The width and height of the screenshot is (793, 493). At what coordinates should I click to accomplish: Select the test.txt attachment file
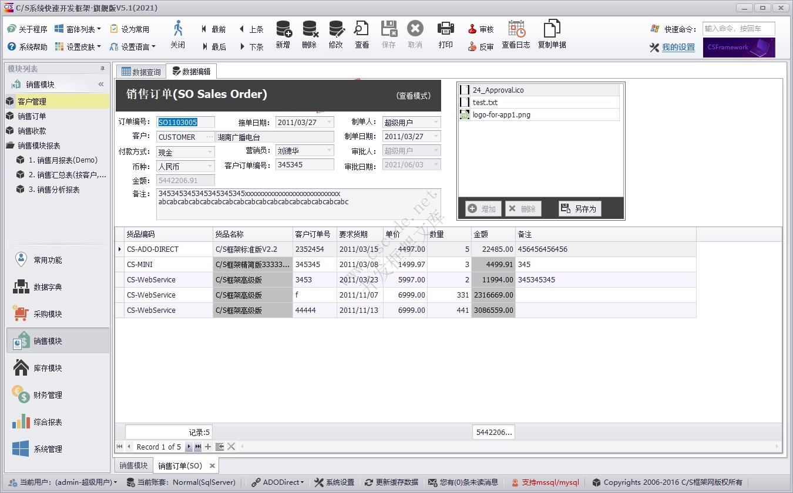point(485,102)
